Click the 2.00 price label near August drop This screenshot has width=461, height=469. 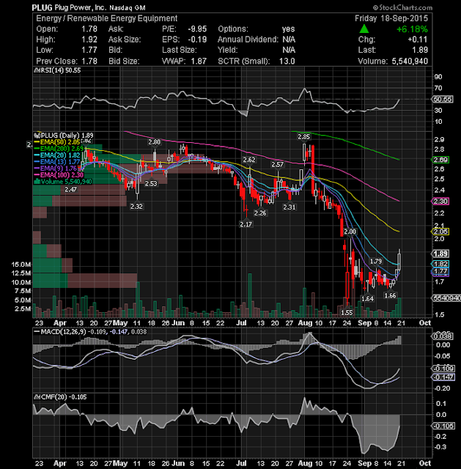(350, 232)
